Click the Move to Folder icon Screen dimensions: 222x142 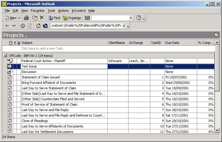pos(35,18)
